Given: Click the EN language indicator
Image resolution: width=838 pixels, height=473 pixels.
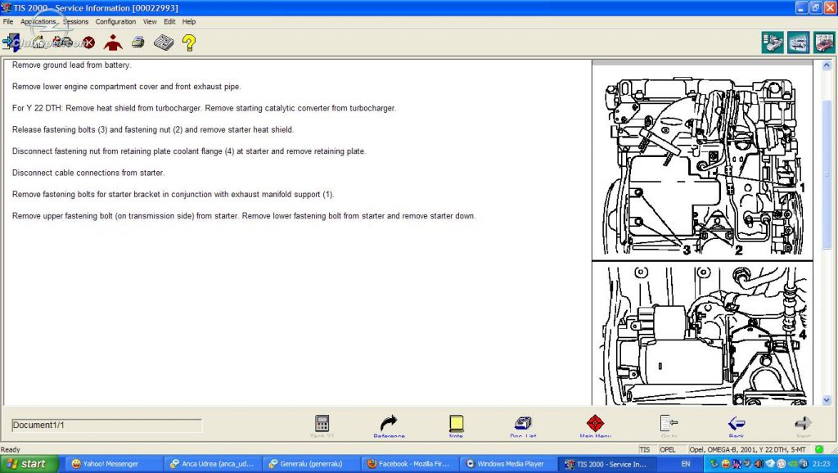Looking at the screenshot, I should (x=686, y=464).
